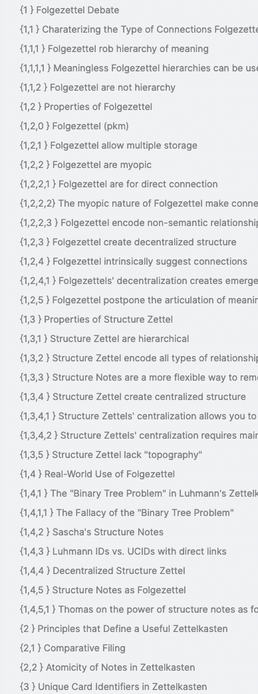
Task: Select "{1,1,1 } Folgezettel rob hierarchy of meaning"
Action: (114, 49)
